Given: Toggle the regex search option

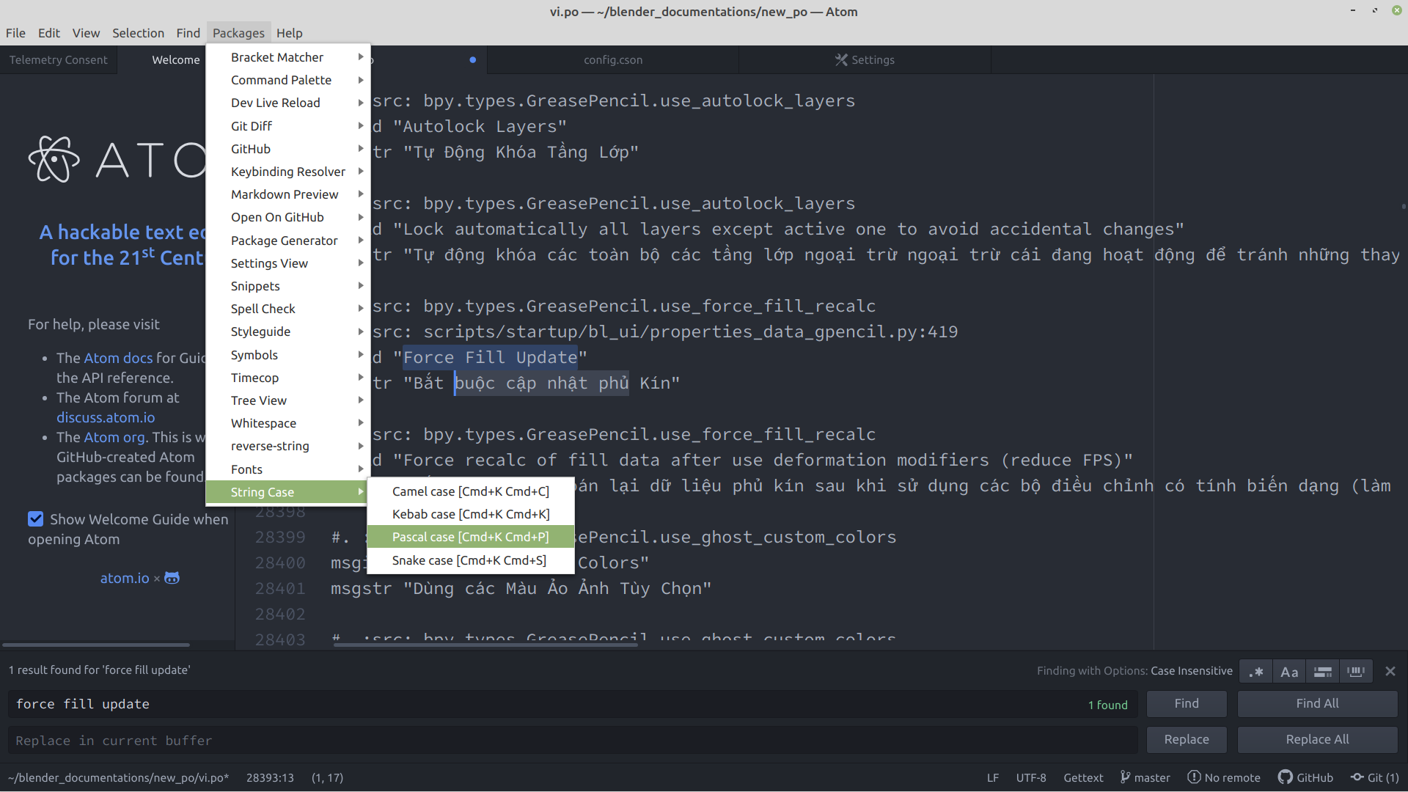Looking at the screenshot, I should (1256, 672).
